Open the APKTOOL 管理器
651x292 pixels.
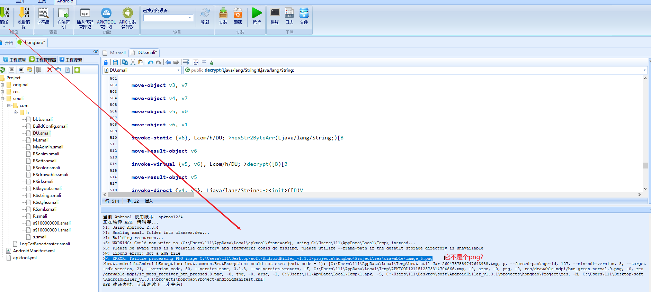106,18
